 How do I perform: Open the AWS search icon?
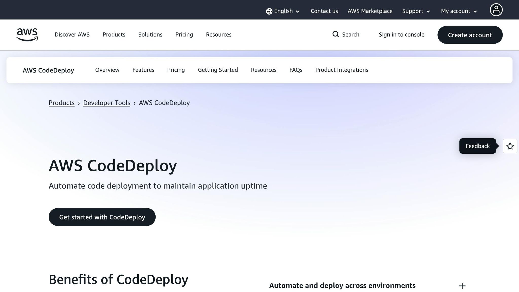tap(336, 34)
